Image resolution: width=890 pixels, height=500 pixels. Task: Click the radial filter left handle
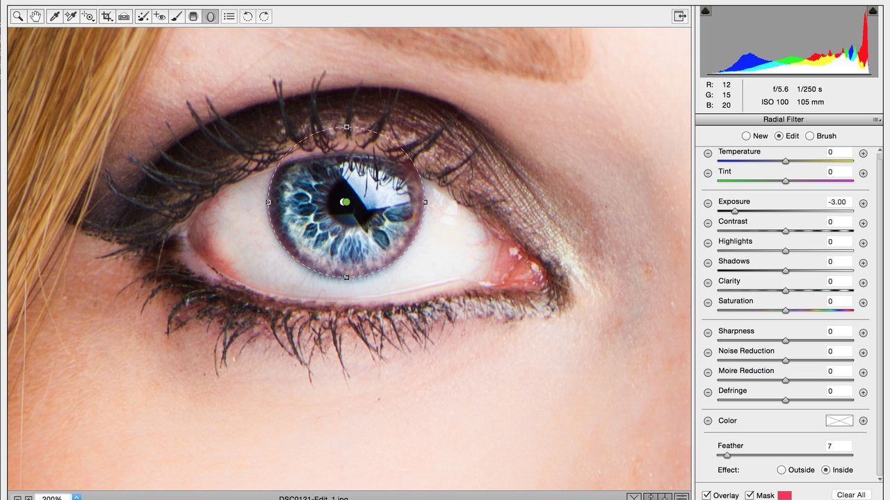click(x=268, y=202)
